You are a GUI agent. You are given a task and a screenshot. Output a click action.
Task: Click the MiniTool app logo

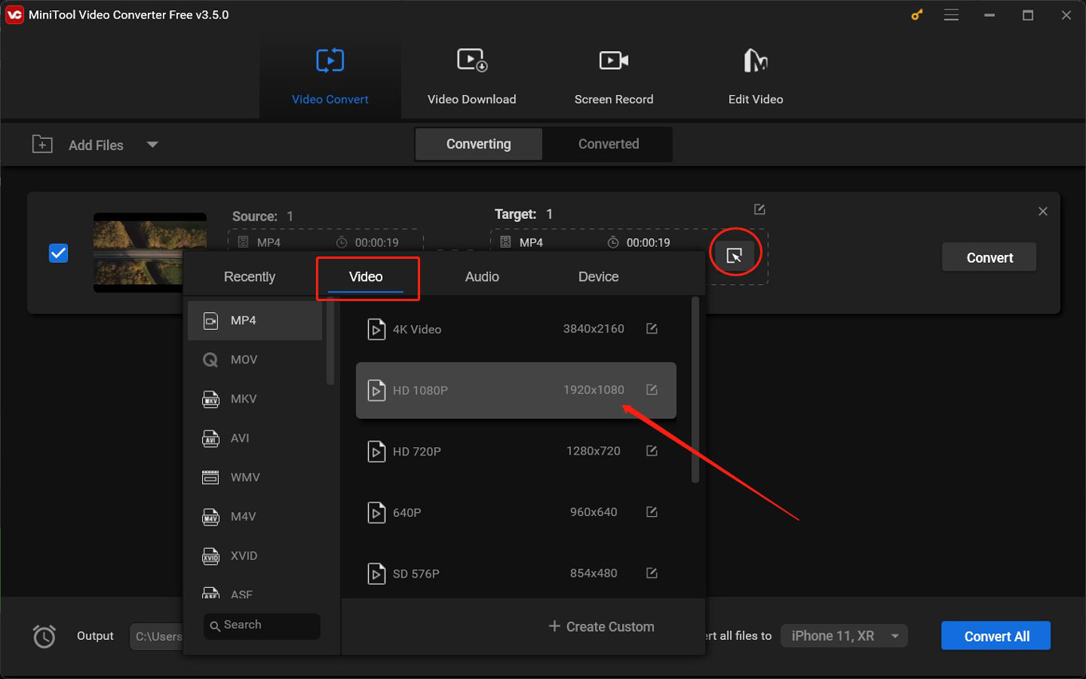tap(14, 14)
